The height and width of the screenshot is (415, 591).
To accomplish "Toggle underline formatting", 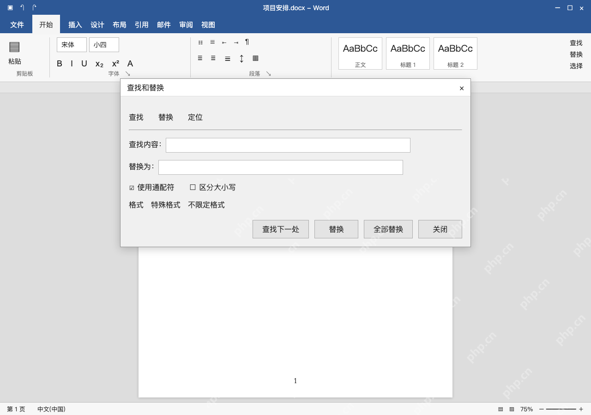I will 84,64.
